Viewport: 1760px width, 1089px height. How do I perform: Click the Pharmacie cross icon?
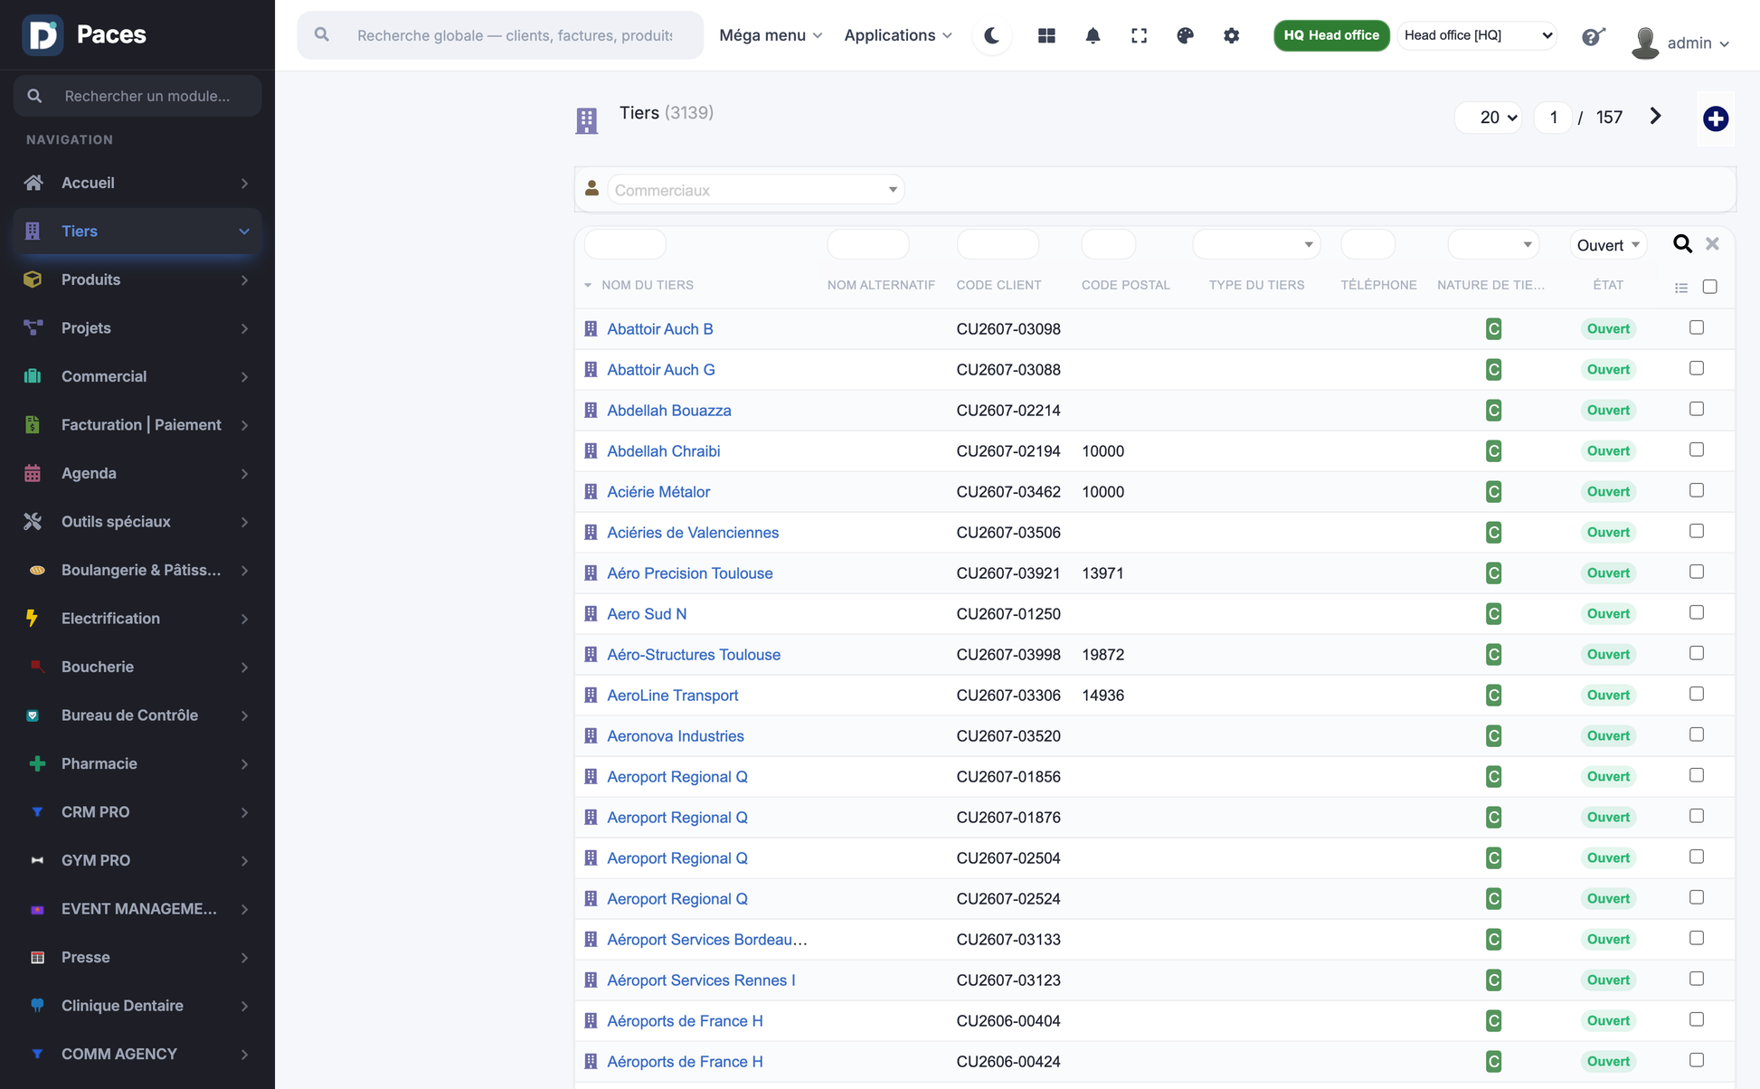pos(37,763)
